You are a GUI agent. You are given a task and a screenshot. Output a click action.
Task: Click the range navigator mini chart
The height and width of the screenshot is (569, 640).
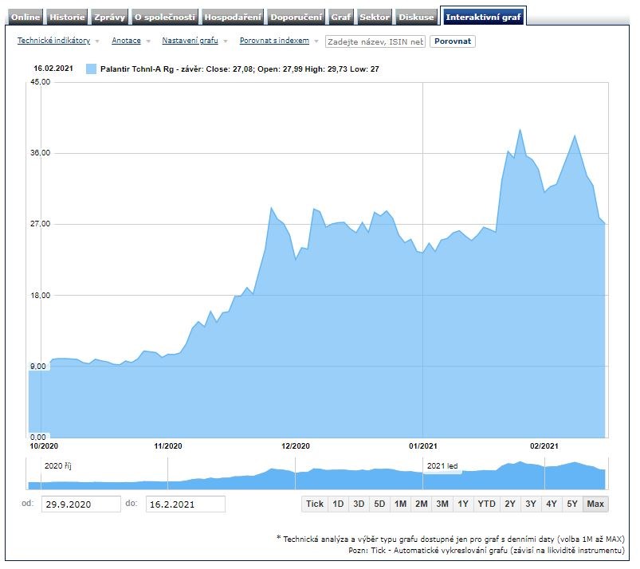pos(317,474)
